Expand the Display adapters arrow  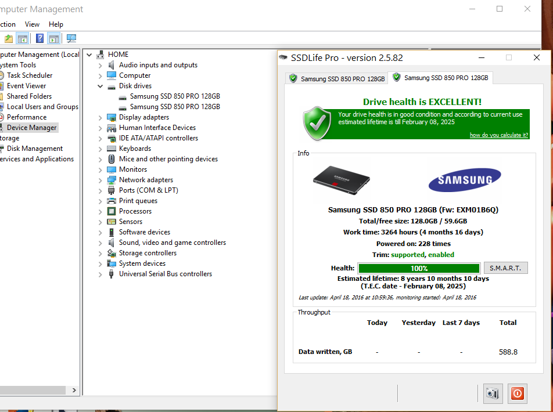click(x=100, y=117)
